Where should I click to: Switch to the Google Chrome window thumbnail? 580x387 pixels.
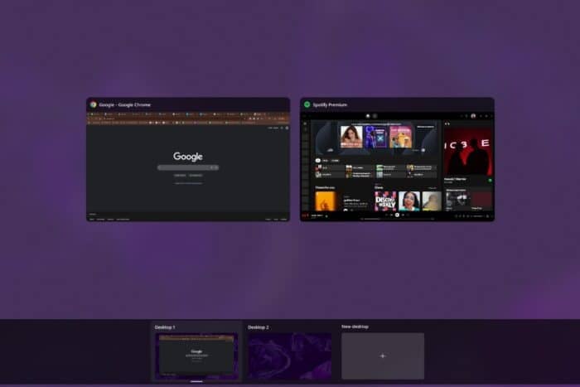tap(188, 159)
